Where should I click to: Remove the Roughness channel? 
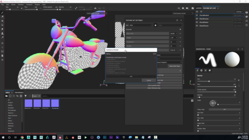click(x=180, y=42)
